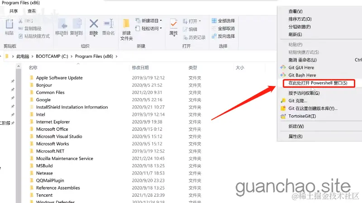Open the Open (打开) dropdown in the ribbon
The height and width of the screenshot is (203, 362).
click(x=192, y=21)
